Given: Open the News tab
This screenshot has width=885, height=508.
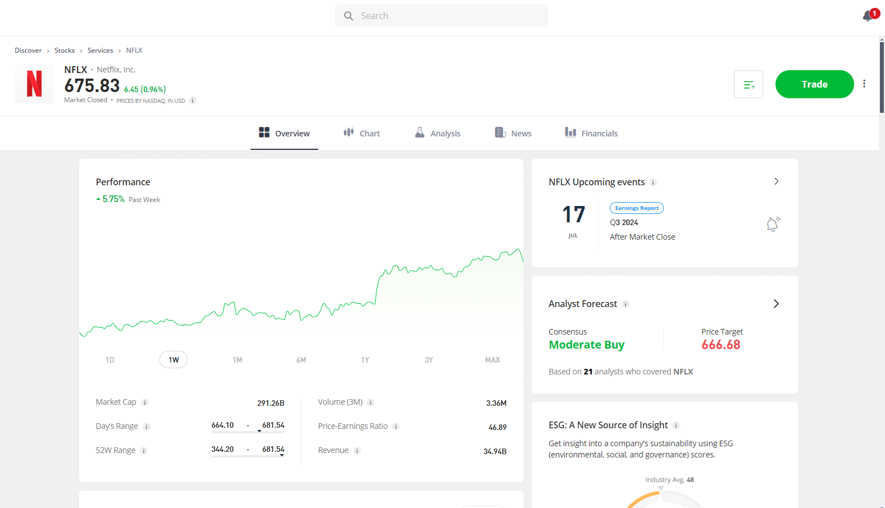Looking at the screenshot, I should [x=513, y=133].
